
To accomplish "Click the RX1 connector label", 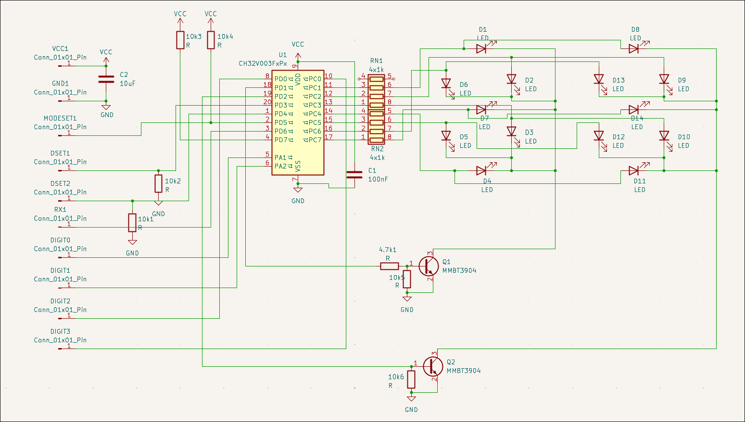I will pos(60,209).
